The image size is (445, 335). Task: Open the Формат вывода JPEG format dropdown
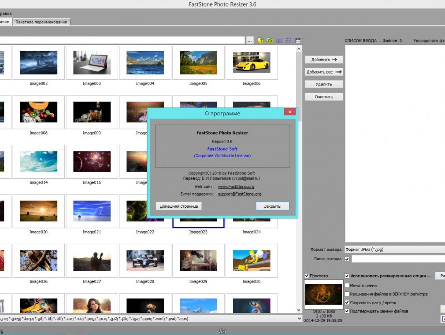coord(395,249)
